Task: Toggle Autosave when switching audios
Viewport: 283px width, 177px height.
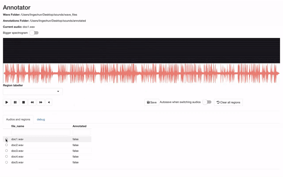Action: coord(207,102)
